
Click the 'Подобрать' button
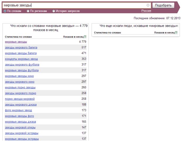(163, 5)
